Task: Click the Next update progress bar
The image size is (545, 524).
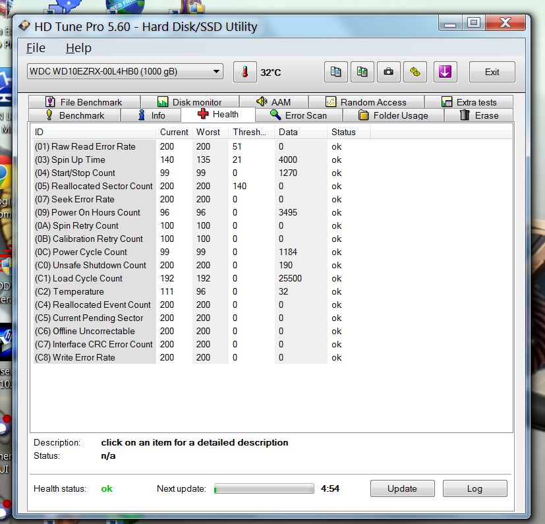Action: [264, 488]
